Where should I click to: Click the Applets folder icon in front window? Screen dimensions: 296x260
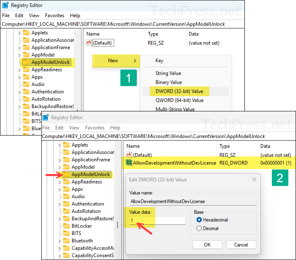click(x=66, y=145)
